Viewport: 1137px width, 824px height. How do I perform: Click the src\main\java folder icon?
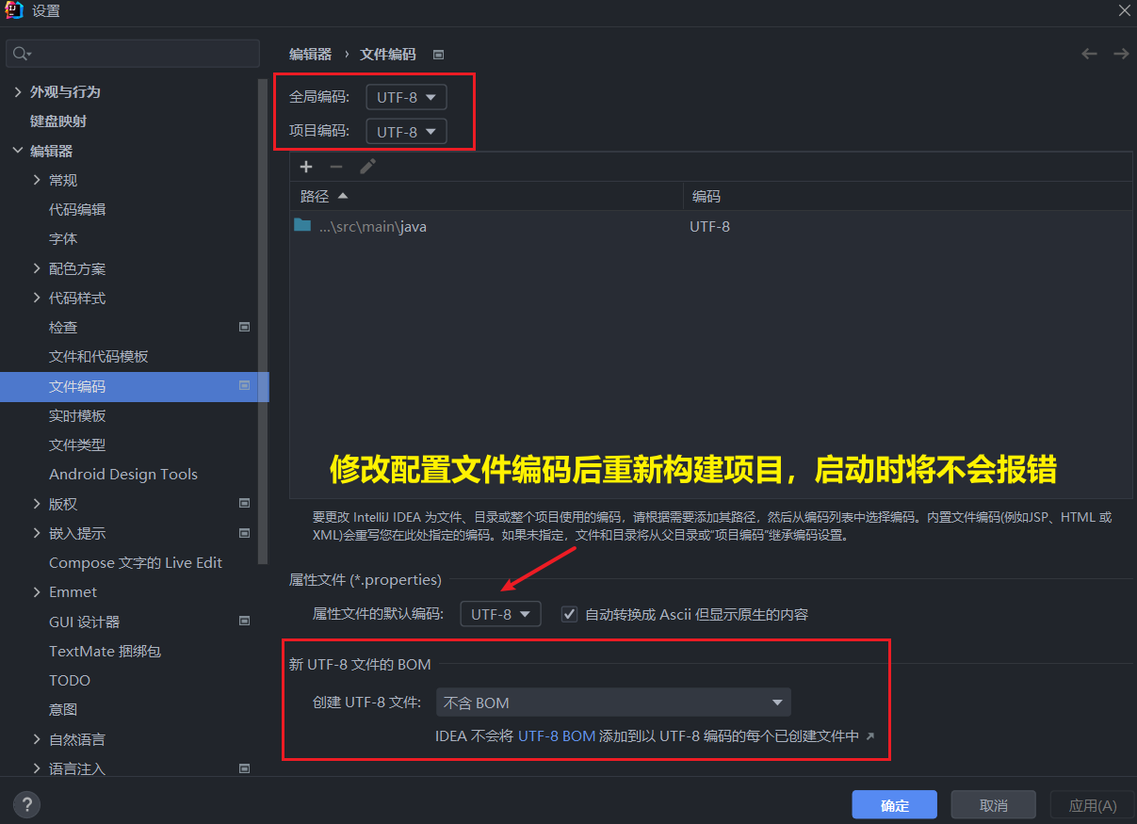click(x=302, y=226)
